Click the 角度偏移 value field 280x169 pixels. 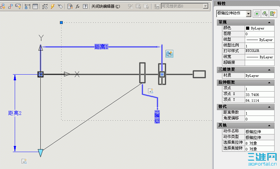point(259,119)
